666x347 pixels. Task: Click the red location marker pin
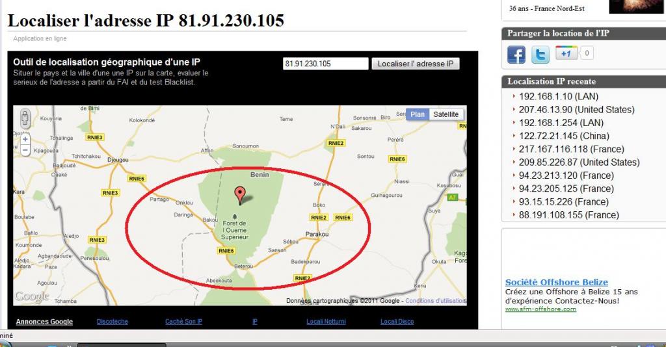(240, 196)
